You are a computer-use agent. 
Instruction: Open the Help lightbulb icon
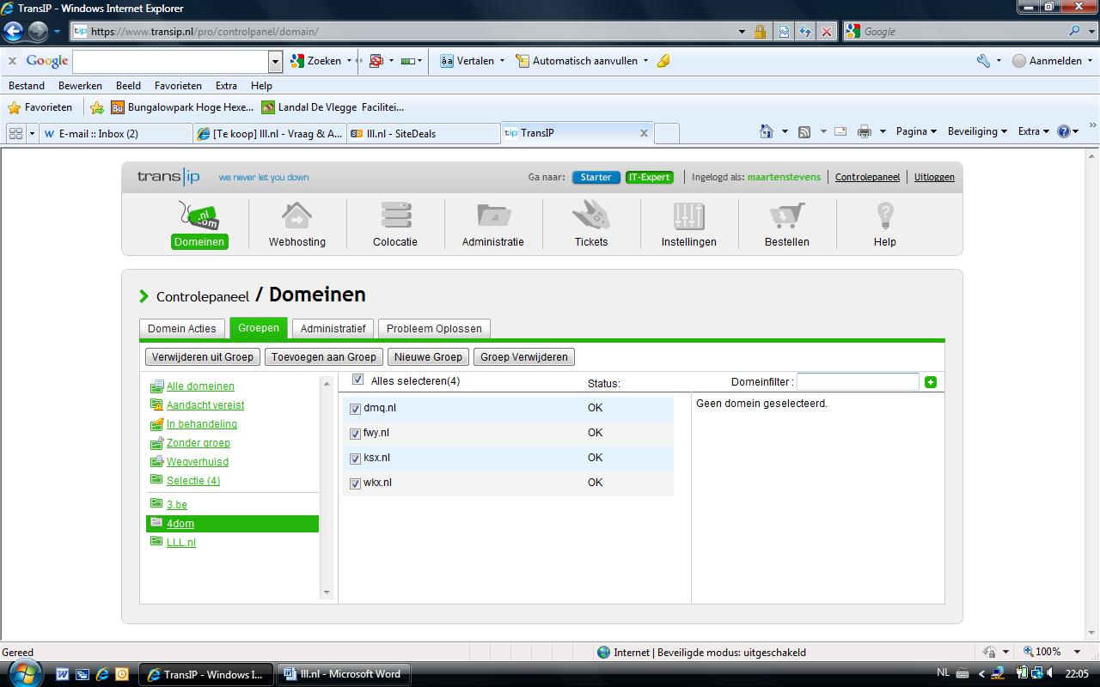coord(884,216)
